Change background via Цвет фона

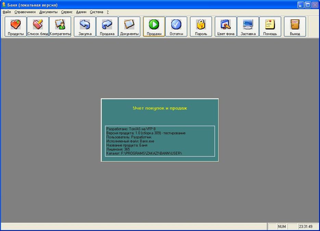coord(226,27)
